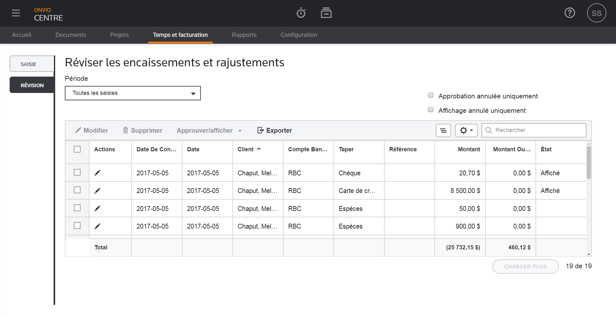The height and width of the screenshot is (317, 616).
Task: Open the help question mark icon
Action: tap(569, 13)
